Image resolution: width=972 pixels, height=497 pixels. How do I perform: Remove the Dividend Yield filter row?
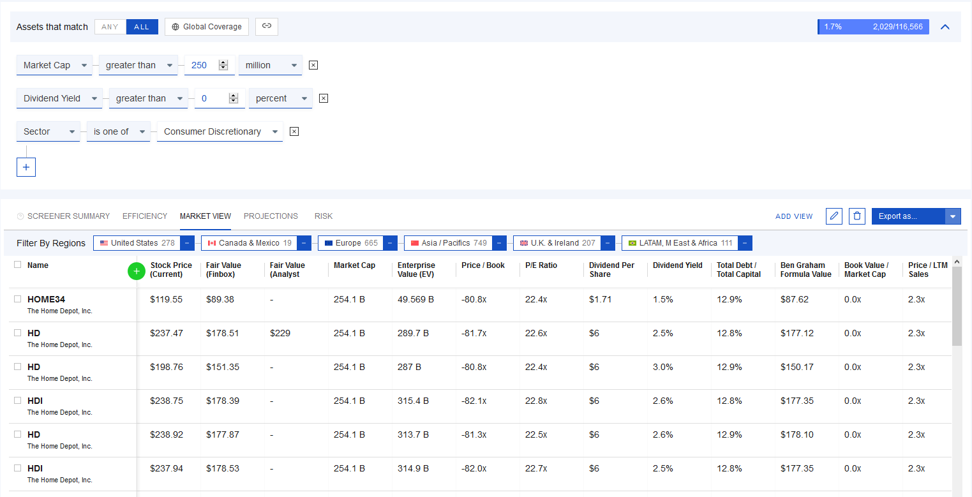coord(324,98)
